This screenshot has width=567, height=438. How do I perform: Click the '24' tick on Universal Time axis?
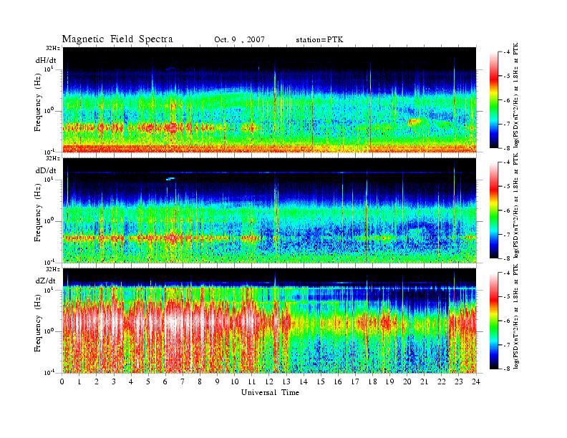point(475,381)
